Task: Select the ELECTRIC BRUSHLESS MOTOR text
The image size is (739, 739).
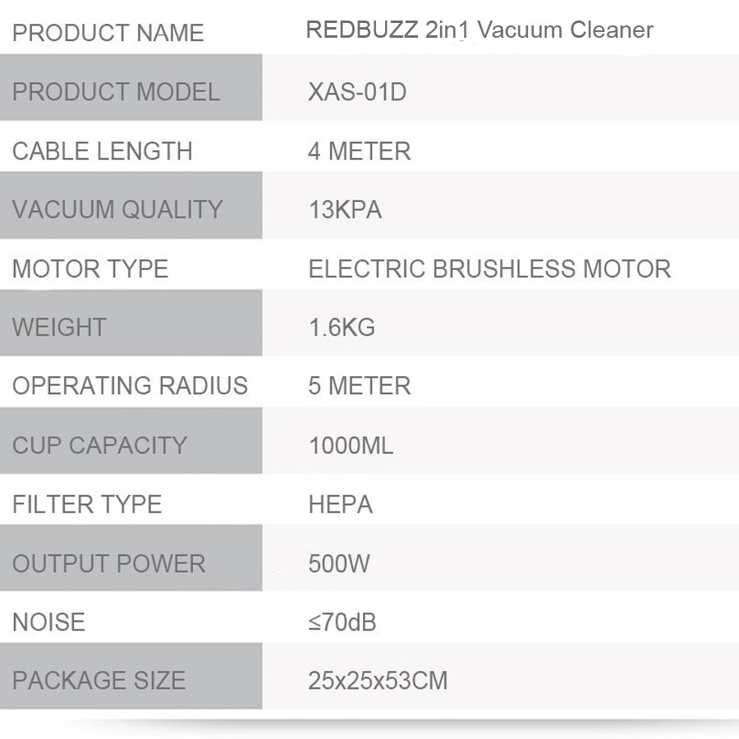Action: pos(489,269)
